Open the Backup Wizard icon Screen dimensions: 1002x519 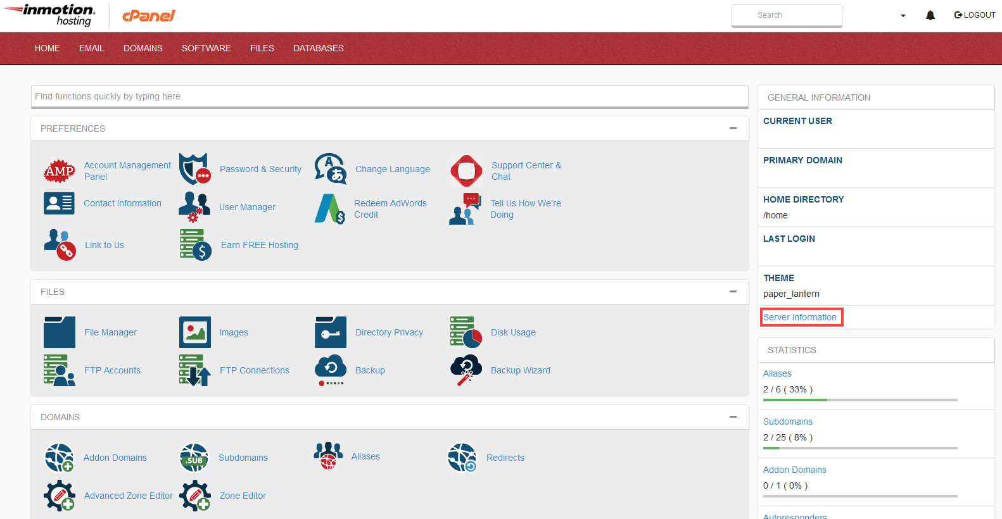466,370
